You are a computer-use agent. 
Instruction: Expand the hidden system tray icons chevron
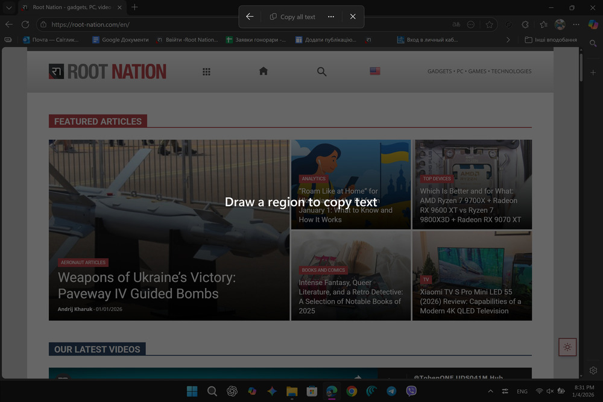coord(490,391)
